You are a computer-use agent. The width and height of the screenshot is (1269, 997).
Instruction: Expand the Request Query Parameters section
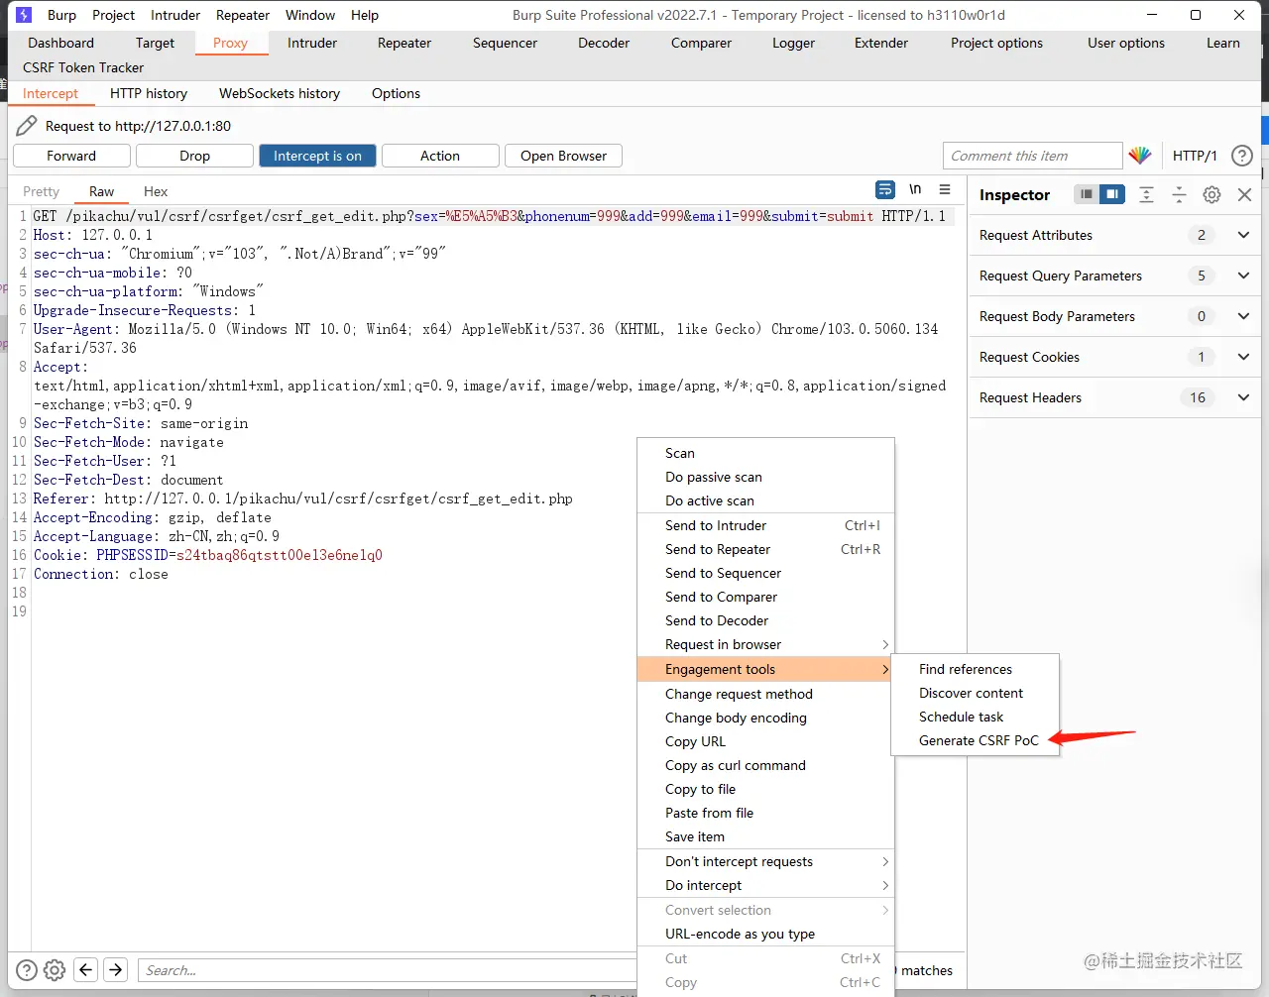tap(1243, 276)
